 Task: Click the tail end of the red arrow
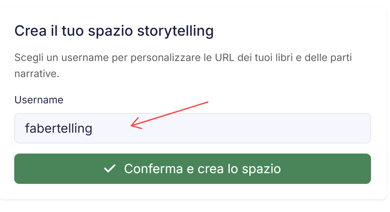point(207,102)
